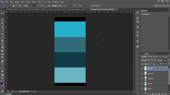
Task: Create a new layer icon
Action: (x=162, y=94)
